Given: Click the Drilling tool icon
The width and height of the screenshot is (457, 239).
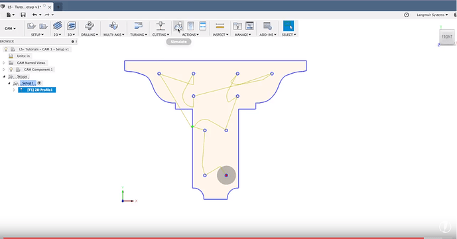Looking at the screenshot, I should tap(89, 26).
